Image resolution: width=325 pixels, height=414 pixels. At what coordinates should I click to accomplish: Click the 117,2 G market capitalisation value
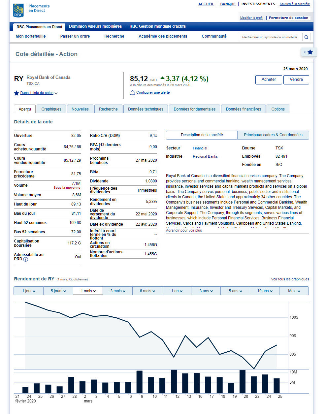pyautogui.click(x=74, y=243)
